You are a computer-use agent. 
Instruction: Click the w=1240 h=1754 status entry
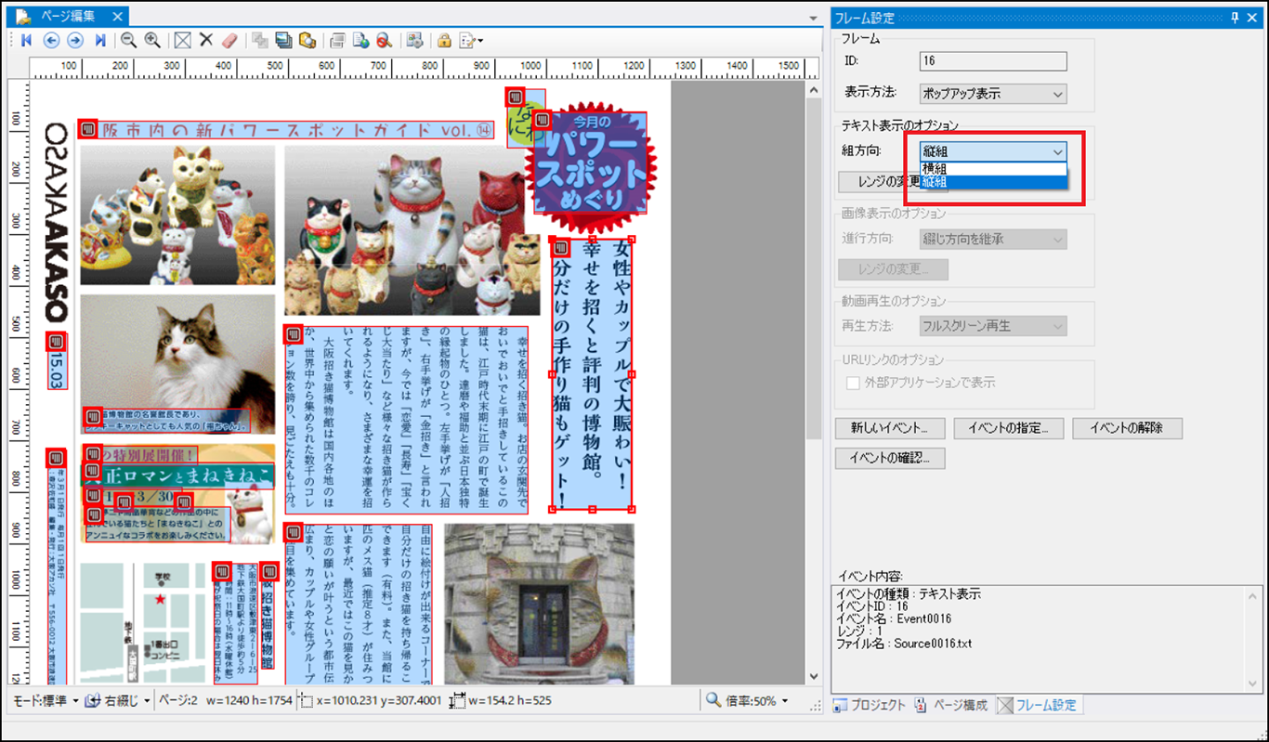coord(248,701)
